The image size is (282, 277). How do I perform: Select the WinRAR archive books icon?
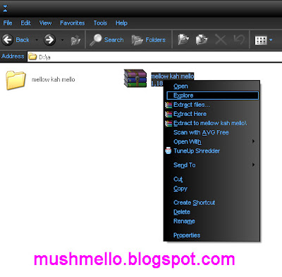135,78
